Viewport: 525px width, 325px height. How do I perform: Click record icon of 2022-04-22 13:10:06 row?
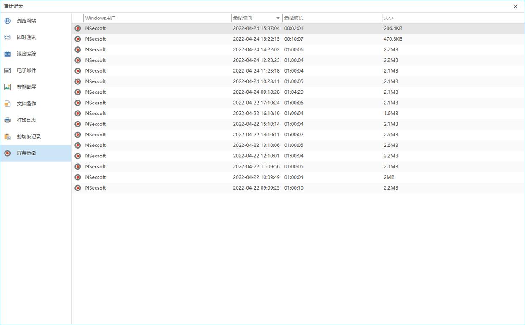78,145
